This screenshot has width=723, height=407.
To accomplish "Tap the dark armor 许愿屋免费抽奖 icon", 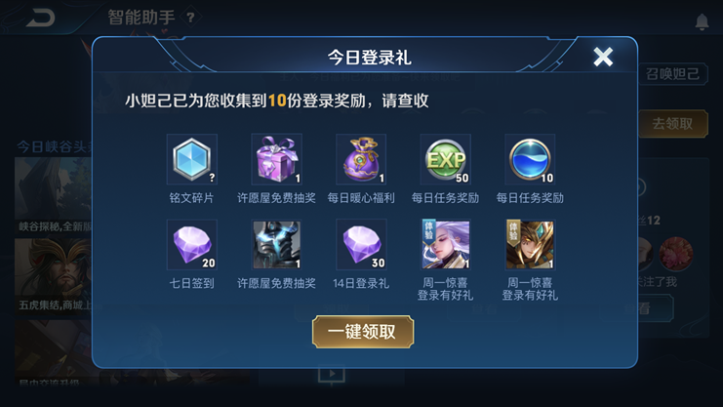I will [x=277, y=245].
